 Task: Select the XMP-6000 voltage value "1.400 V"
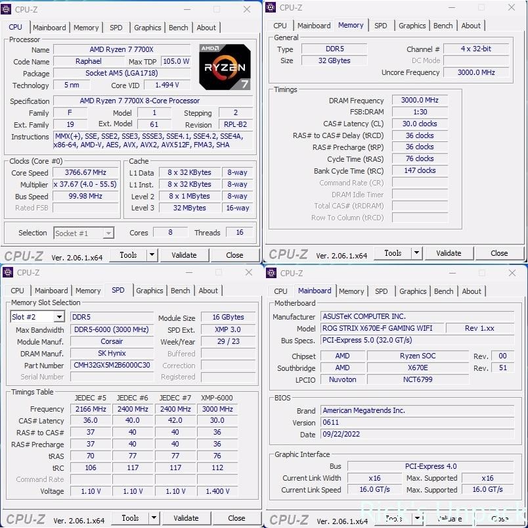pyautogui.click(x=217, y=491)
